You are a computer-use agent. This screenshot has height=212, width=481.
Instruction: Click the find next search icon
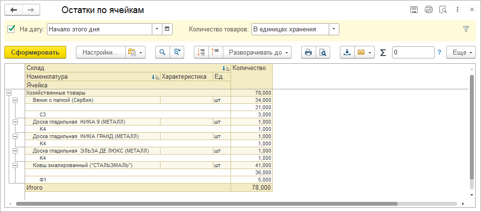click(x=177, y=52)
